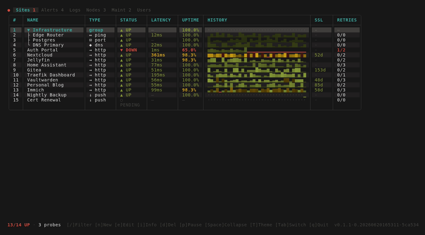
Task: Click the 361ms latency value
Action: point(158,55)
